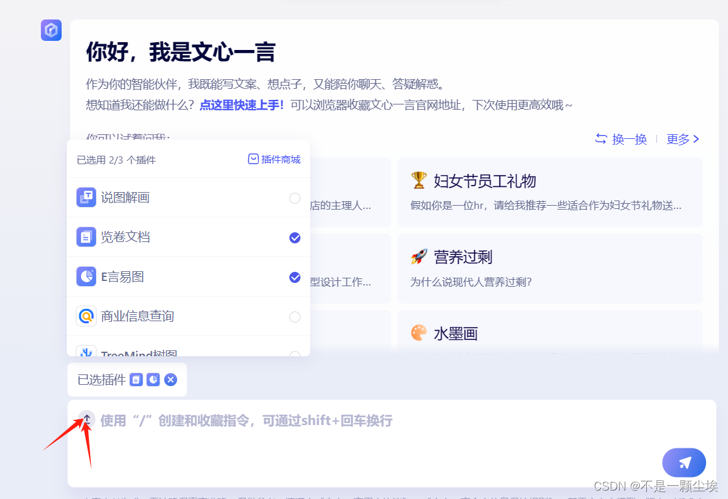Click the 点这里快速上手 link
Viewport: 728px width, 499px height.
(241, 105)
